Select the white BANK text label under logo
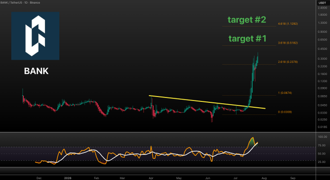Viewport: 330px width, 180px height. [x=36, y=71]
